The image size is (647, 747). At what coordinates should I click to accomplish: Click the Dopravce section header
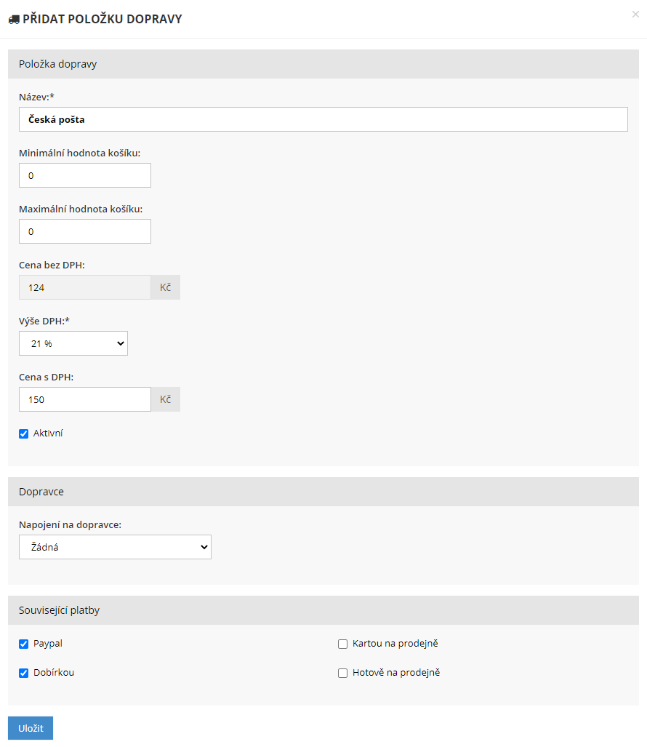coord(323,492)
